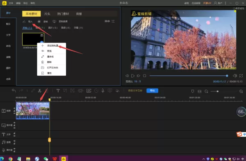The width and height of the screenshot is (246, 161).
Task: Switch to the 热门素材 tab
Action: tap(63, 14)
